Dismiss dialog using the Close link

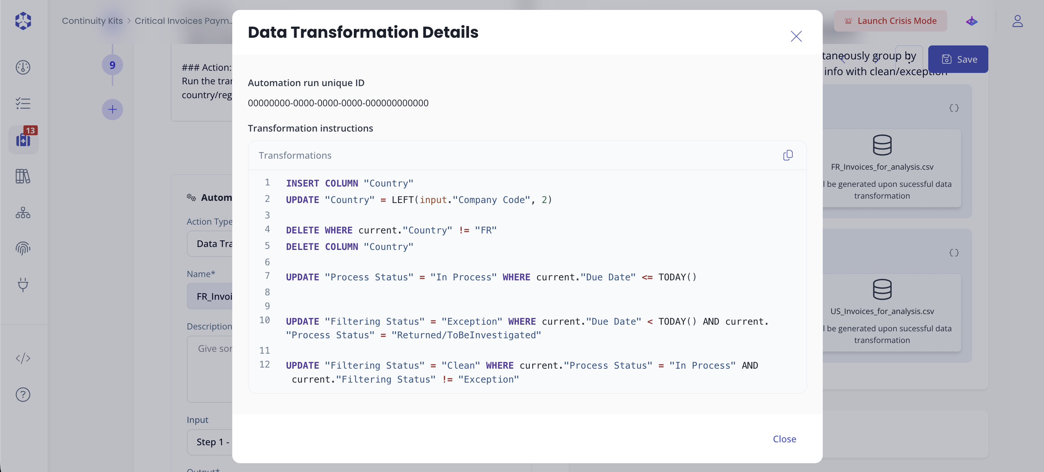[784, 439]
